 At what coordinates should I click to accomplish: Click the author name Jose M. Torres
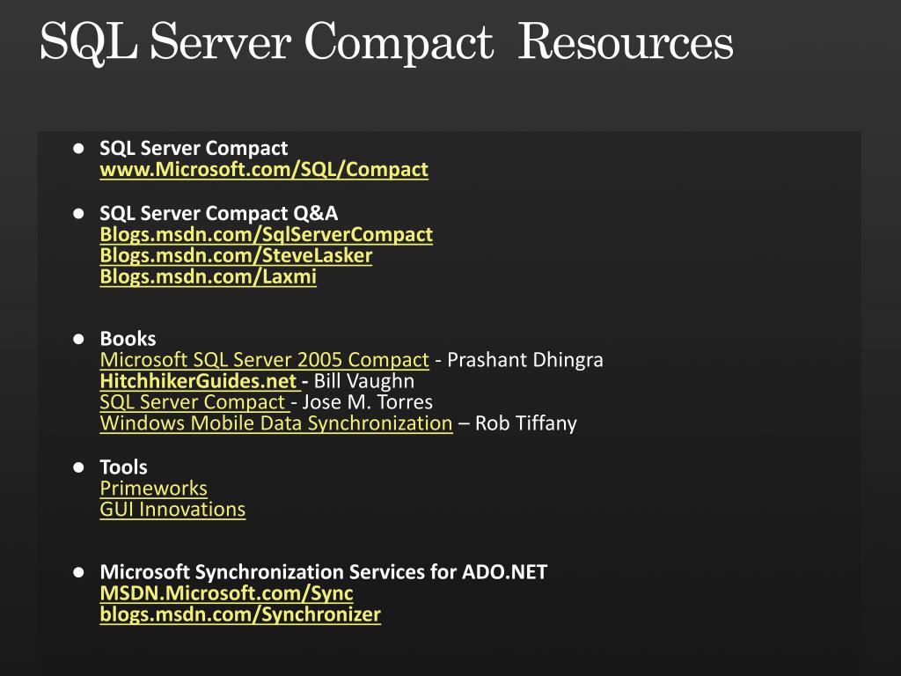[367, 401]
